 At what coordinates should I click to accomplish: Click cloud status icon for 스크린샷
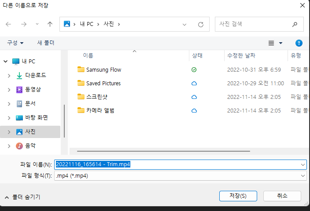194,97
